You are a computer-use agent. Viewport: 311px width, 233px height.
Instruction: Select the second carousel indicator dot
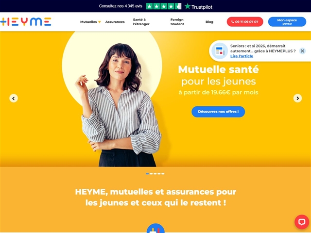151,174
